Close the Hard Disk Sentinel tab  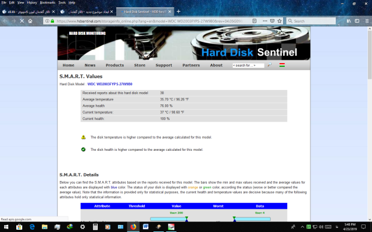pyautogui.click(x=170, y=12)
